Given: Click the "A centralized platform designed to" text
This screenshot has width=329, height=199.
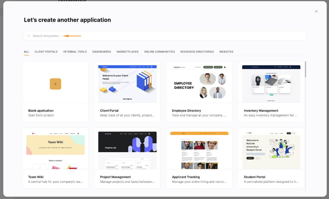Looking at the screenshot, I should pos(271,182).
